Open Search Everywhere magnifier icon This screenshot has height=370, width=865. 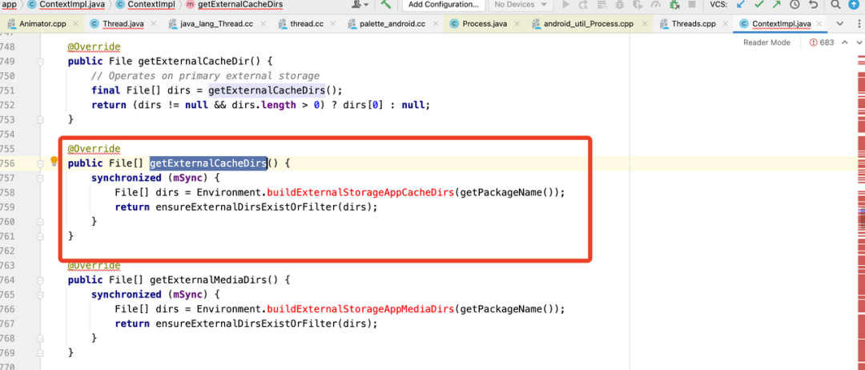click(x=836, y=5)
